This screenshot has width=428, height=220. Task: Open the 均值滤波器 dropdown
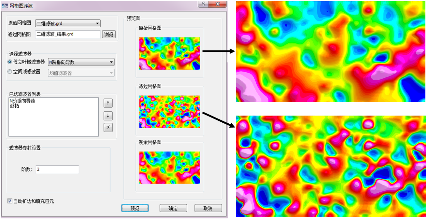[81, 73]
